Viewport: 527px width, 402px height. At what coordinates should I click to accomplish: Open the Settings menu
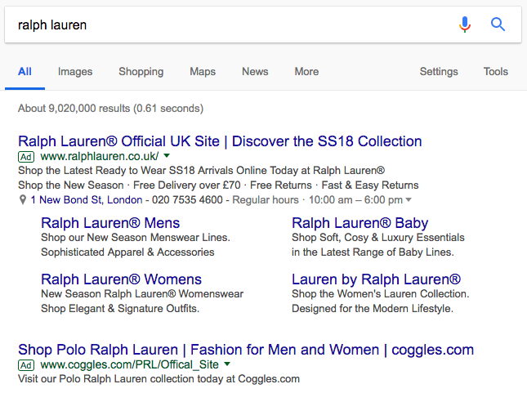(439, 72)
